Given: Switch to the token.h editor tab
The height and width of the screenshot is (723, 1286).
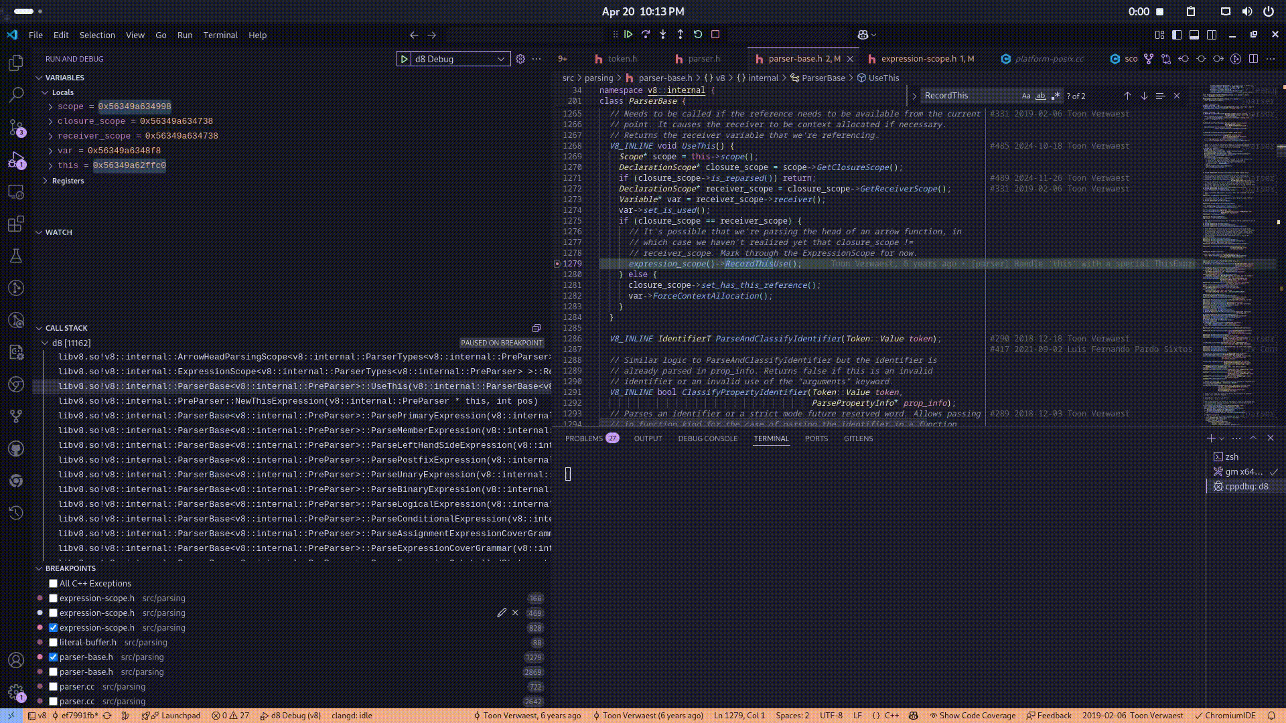Looking at the screenshot, I should point(622,59).
